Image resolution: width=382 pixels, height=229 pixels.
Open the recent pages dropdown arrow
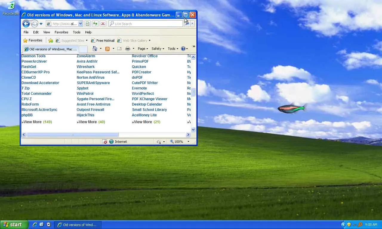point(41,24)
